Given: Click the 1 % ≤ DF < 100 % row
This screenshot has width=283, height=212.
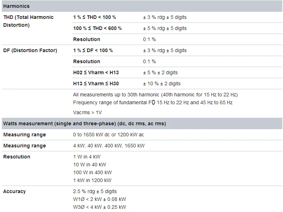Looking at the screenshot, I should 177,50.
